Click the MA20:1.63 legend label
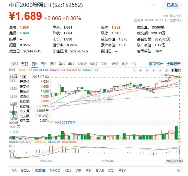188x176 pixels. tap(57, 70)
